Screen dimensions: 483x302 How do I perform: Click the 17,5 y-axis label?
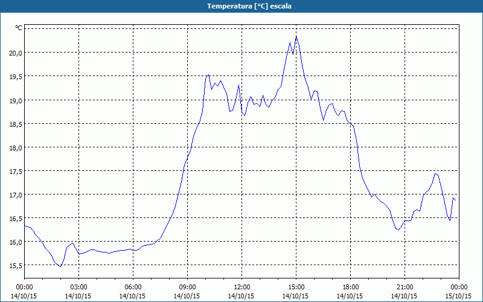click(x=16, y=172)
